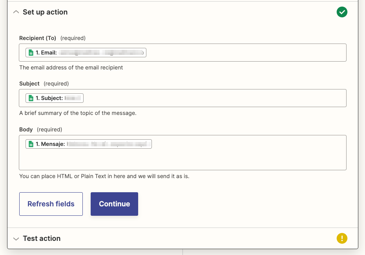Viewport: 365px width, 255px height.
Task: Collapse the Set up action chevron
Action: tap(16, 12)
